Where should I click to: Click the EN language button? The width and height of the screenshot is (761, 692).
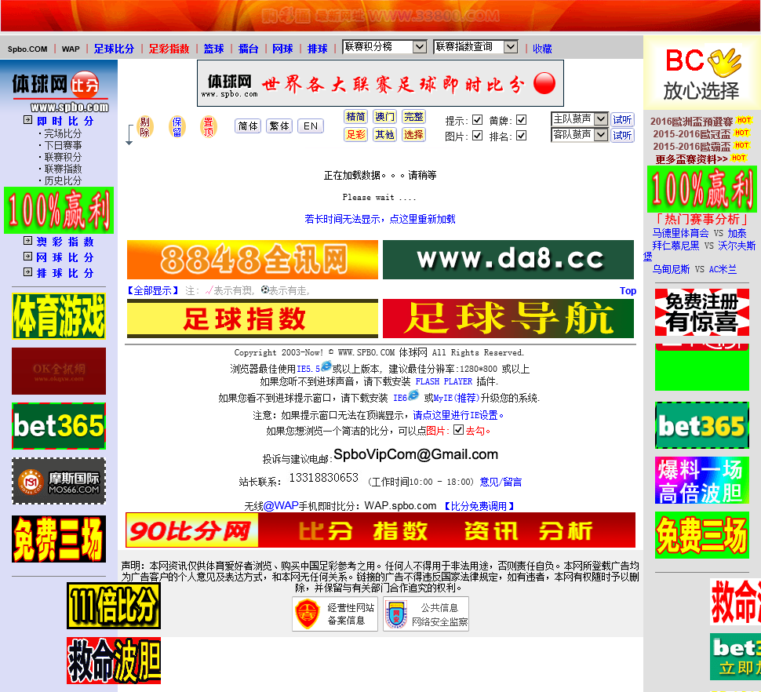310,126
